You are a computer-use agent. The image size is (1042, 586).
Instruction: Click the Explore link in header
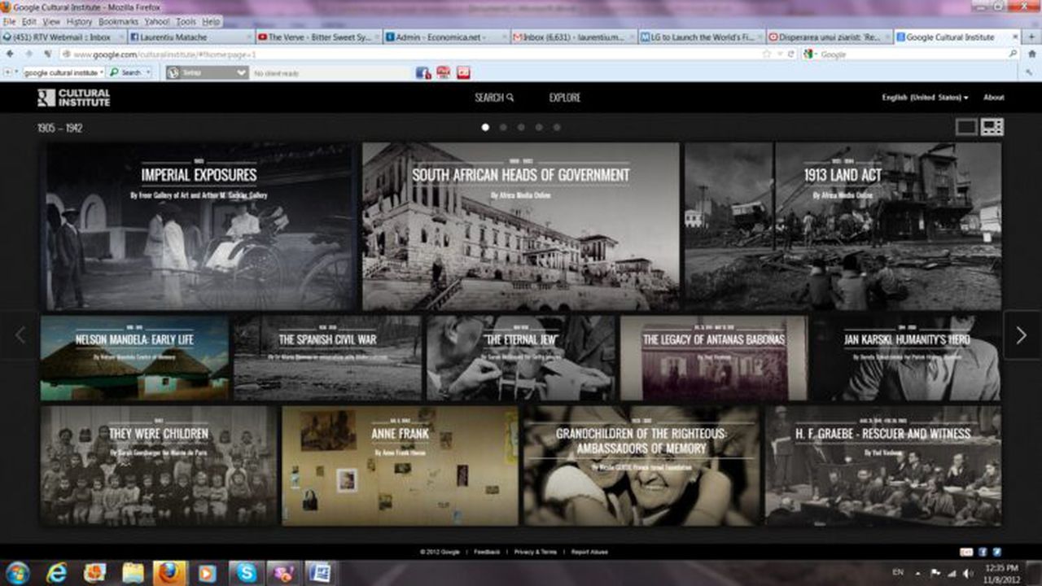pyautogui.click(x=563, y=97)
